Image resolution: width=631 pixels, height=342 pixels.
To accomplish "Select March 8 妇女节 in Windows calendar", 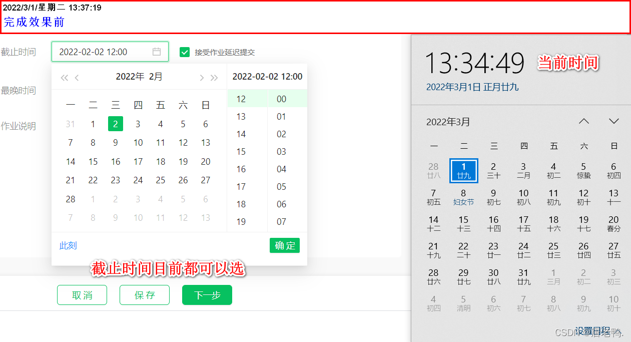I will coord(463,196).
